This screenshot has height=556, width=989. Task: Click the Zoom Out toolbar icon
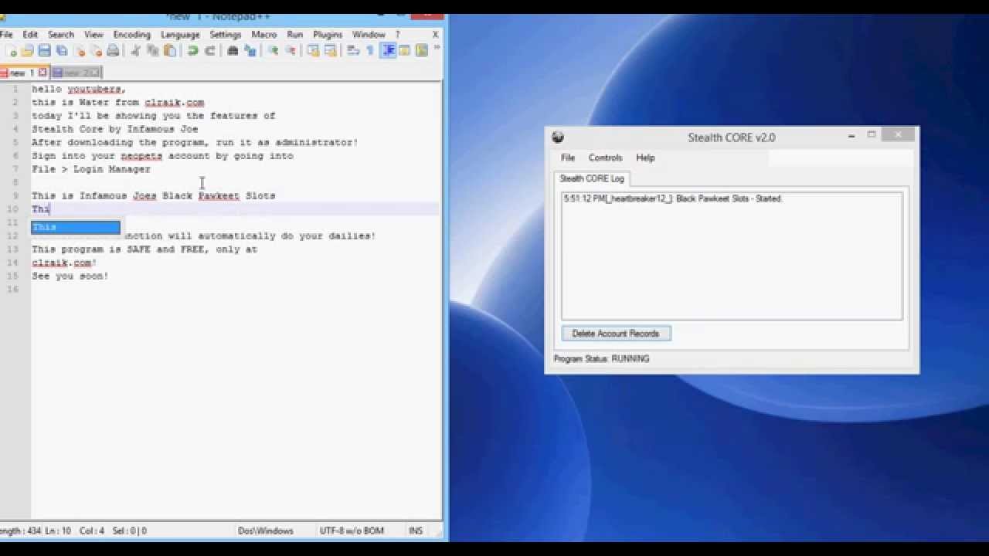click(290, 51)
